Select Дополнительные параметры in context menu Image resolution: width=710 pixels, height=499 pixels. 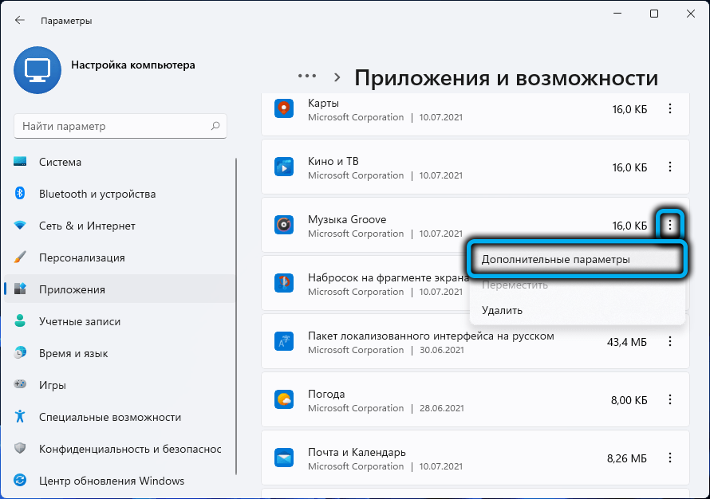tap(555, 260)
